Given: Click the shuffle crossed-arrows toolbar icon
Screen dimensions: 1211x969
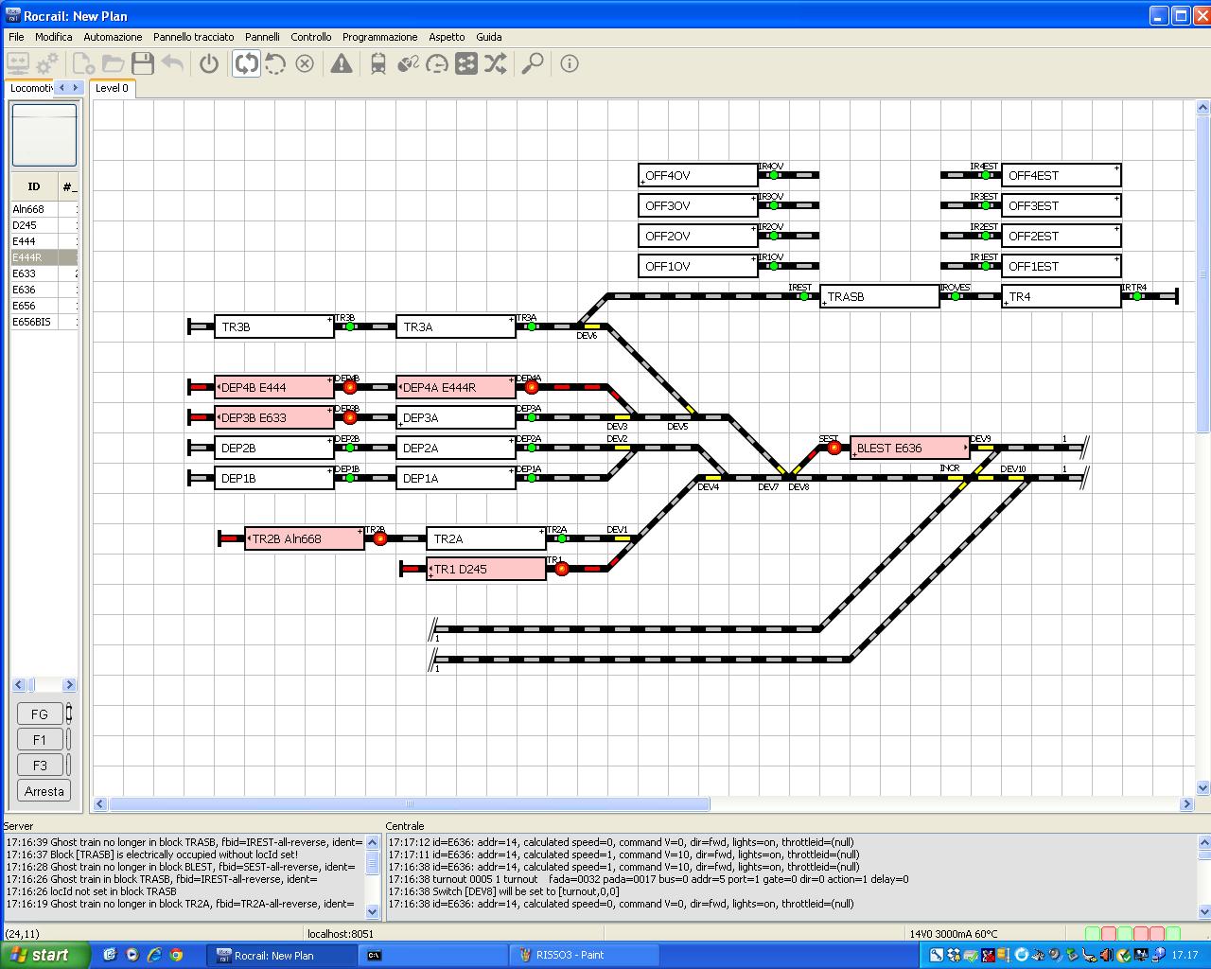Looking at the screenshot, I should (x=496, y=64).
